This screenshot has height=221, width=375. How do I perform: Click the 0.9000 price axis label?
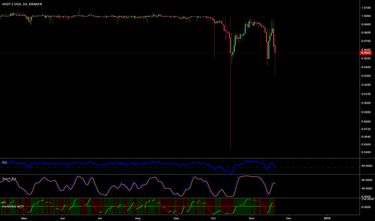pyautogui.click(x=366, y=103)
